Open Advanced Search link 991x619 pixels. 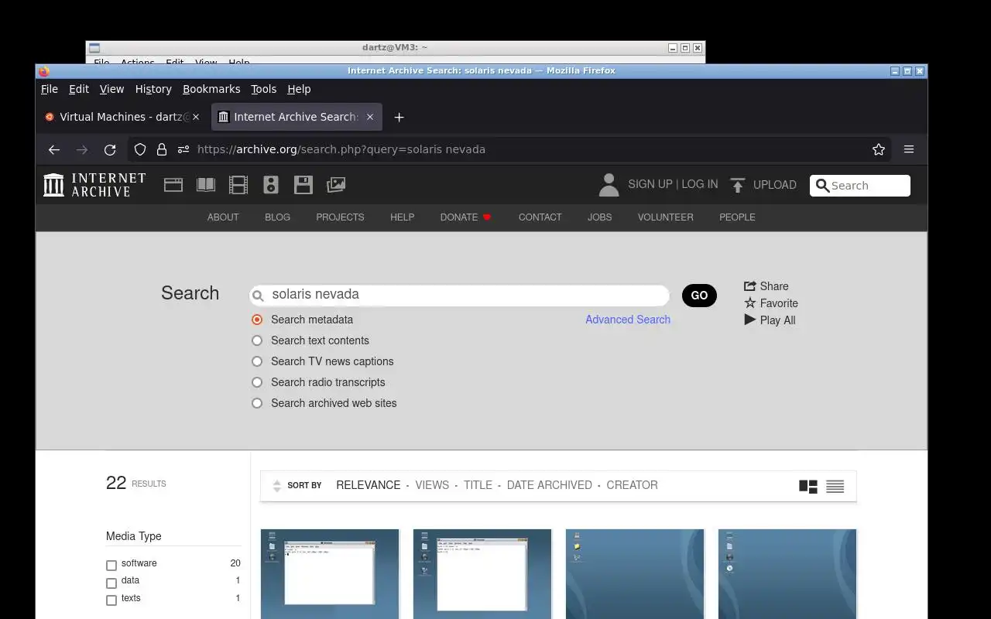coord(628,320)
